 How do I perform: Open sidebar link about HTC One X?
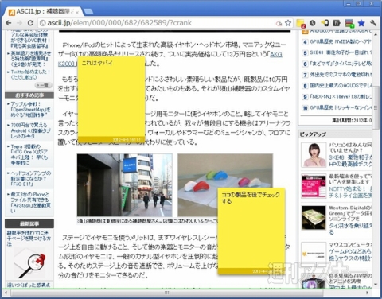tap(29, 154)
